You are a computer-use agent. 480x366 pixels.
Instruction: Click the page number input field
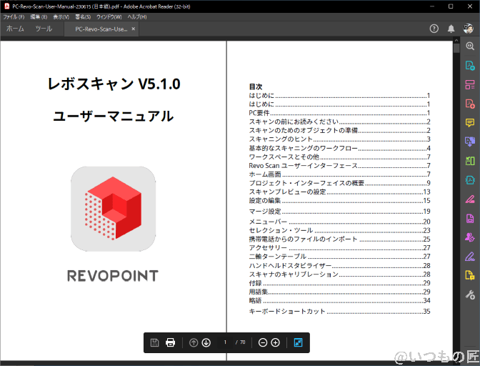click(x=225, y=342)
